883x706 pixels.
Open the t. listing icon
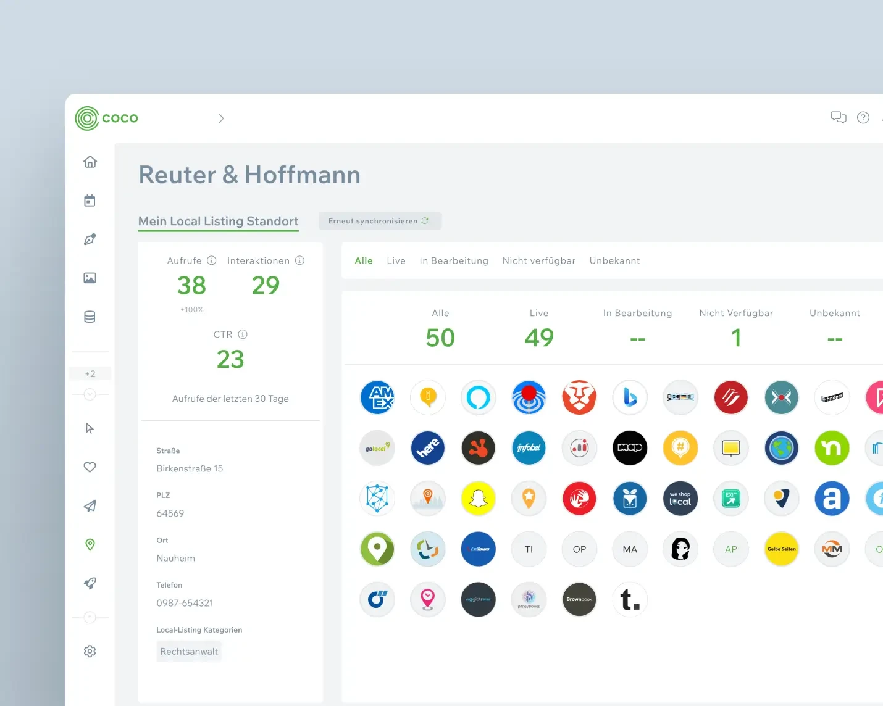click(630, 599)
